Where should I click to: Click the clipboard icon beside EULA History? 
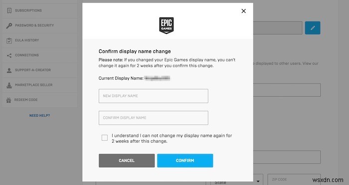9,40
